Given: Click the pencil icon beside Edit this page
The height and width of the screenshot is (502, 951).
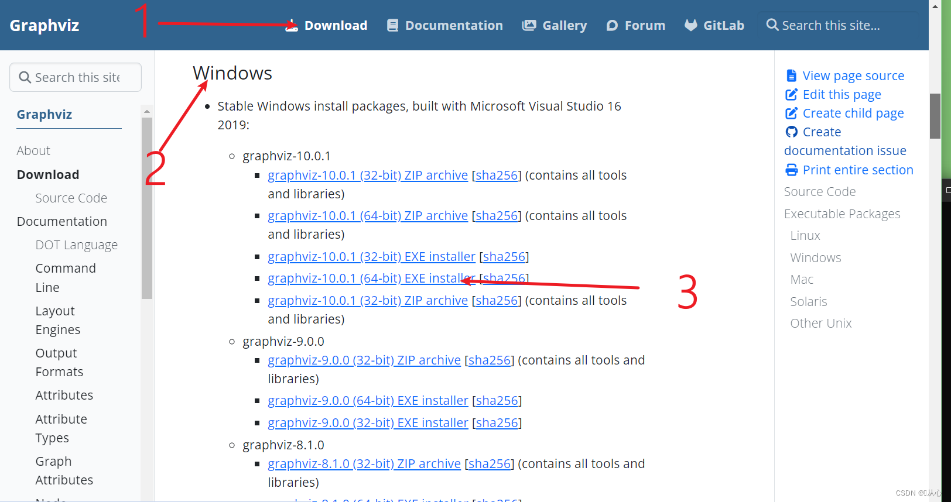Looking at the screenshot, I should coord(791,94).
